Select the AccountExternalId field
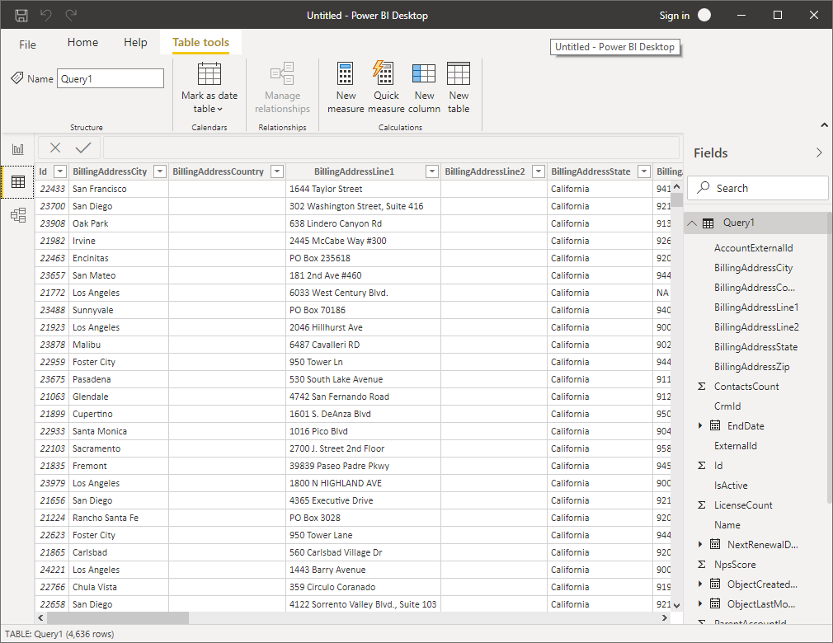833x643 pixels. (x=753, y=248)
